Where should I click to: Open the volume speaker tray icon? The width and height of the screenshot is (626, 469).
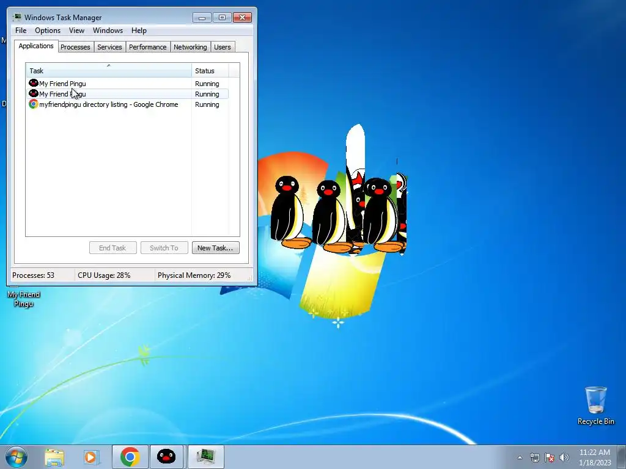[x=564, y=457]
